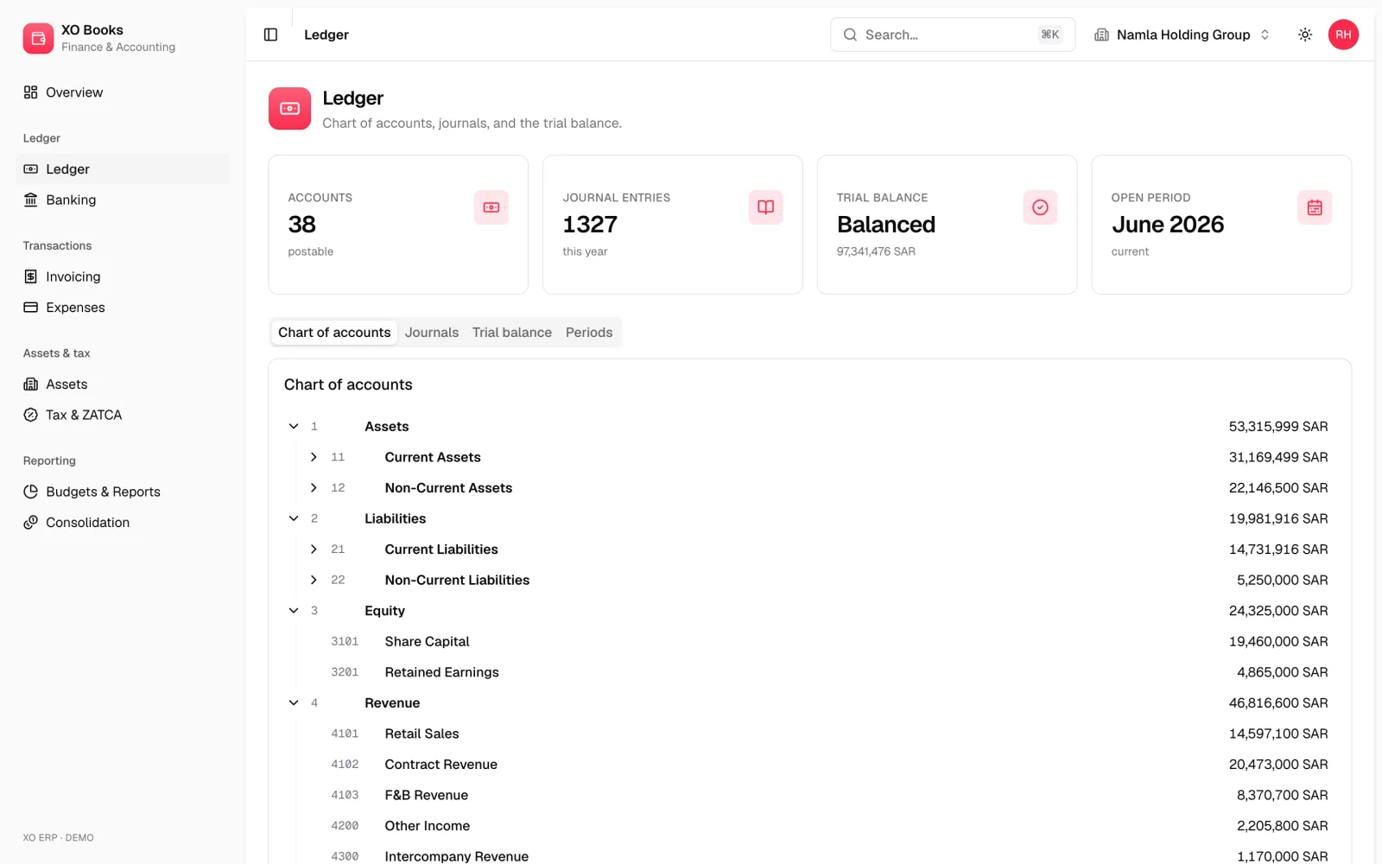Click the Namla Holding Group building icon
This screenshot has width=1382, height=864.
1101,35
